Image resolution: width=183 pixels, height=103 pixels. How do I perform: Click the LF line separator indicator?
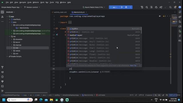(x=136, y=95)
